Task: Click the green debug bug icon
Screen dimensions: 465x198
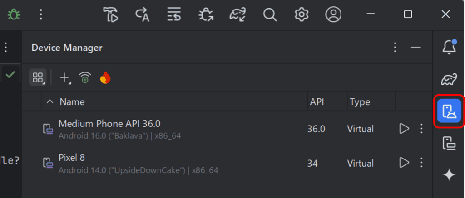Action: pyautogui.click(x=14, y=14)
